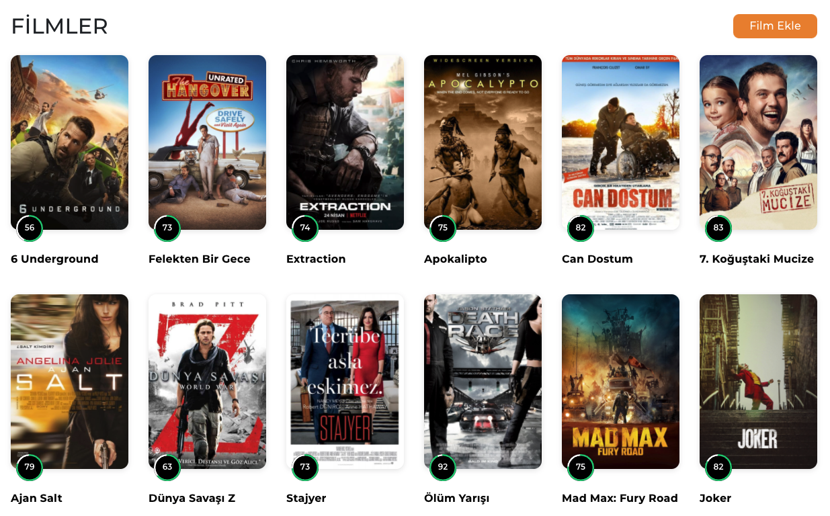Open the Death Race poster

pyautogui.click(x=483, y=382)
